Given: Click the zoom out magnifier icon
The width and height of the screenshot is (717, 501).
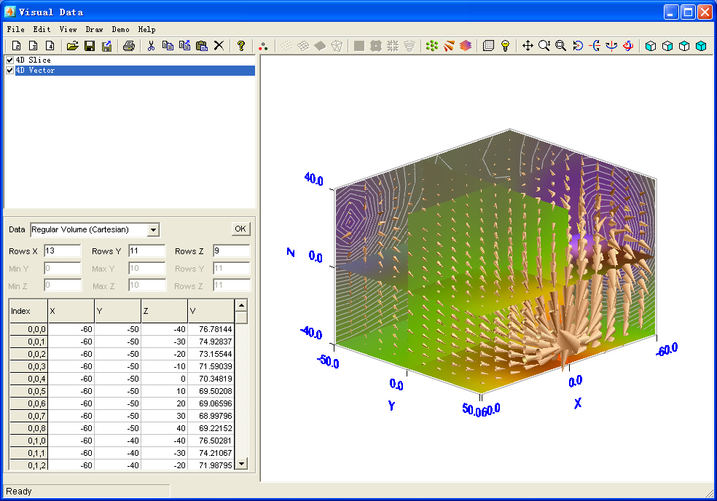Looking at the screenshot, I should coord(561,45).
